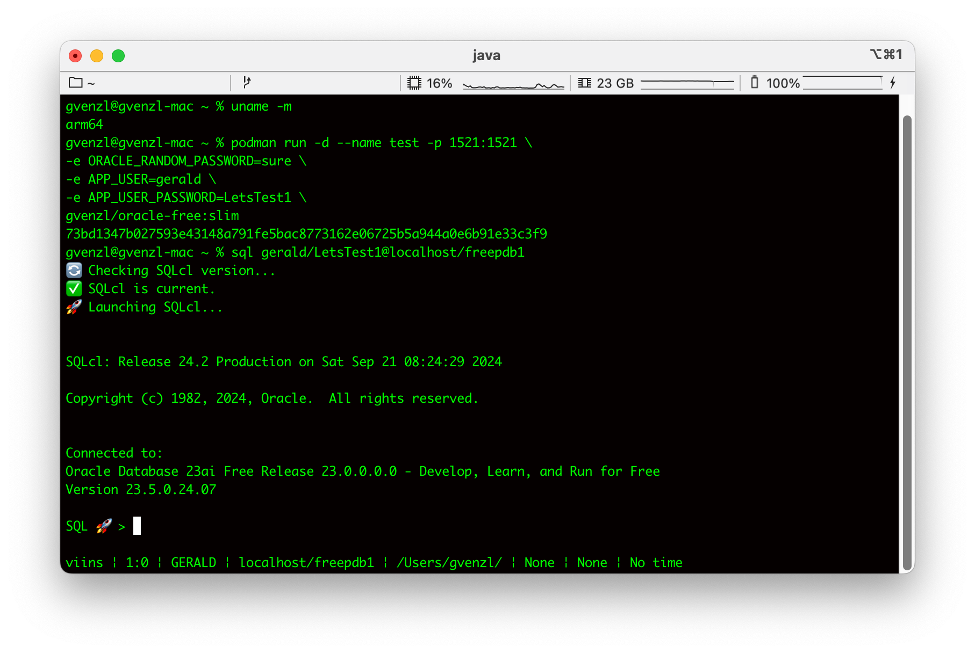The height and width of the screenshot is (653, 975).
Task: Click the green checkmark before SQLcl is current
Action: click(74, 288)
